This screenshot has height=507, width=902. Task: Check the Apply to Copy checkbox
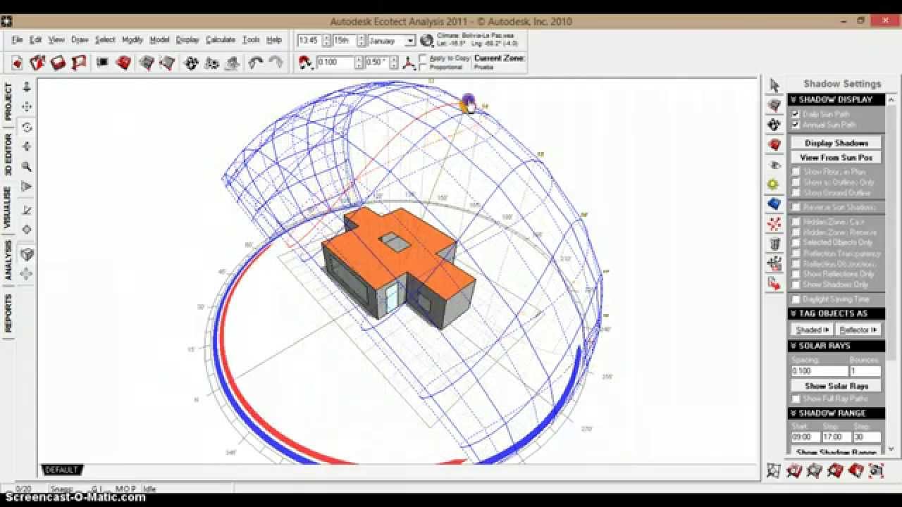(x=423, y=58)
